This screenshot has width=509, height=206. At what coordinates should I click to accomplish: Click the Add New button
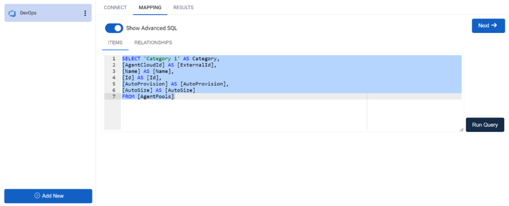click(48, 196)
